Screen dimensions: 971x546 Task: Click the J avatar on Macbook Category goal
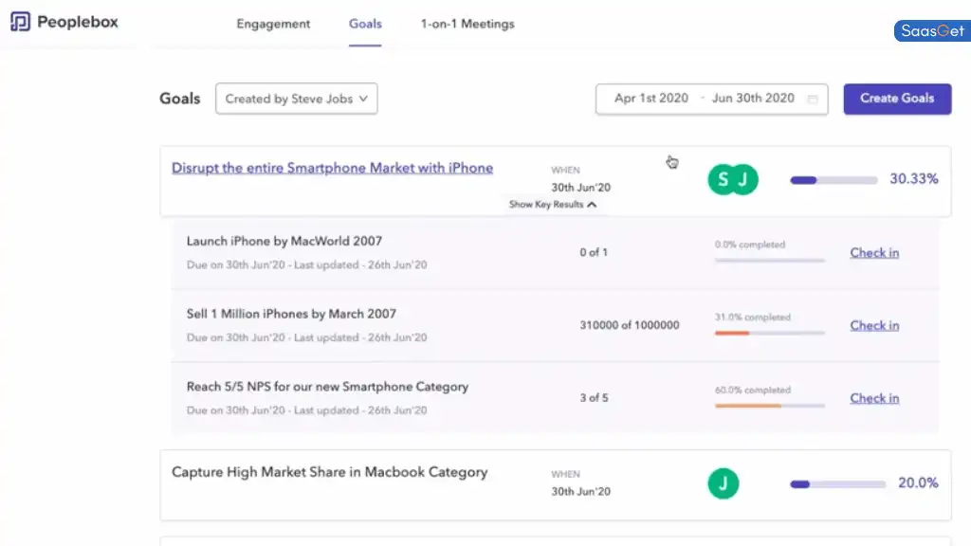coord(724,483)
